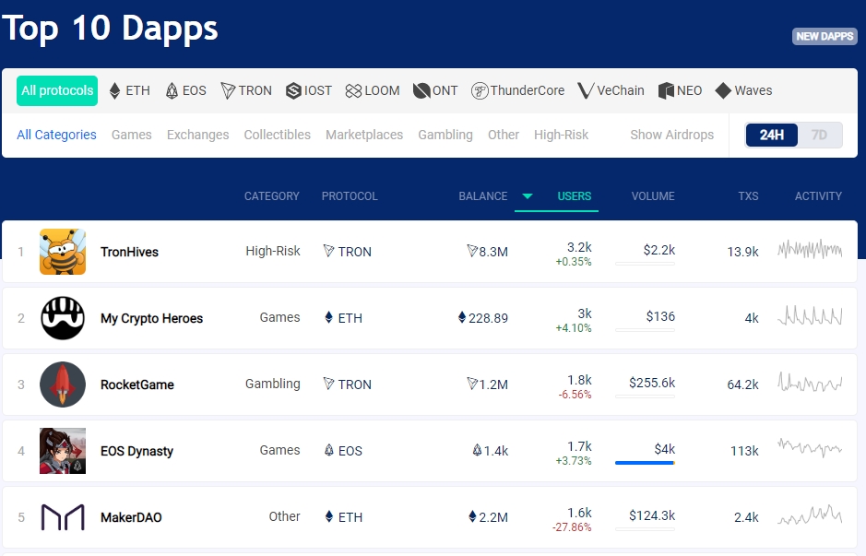Screen dimensions: 866x556
Task: Filter by VeChain protocol
Action: click(611, 90)
